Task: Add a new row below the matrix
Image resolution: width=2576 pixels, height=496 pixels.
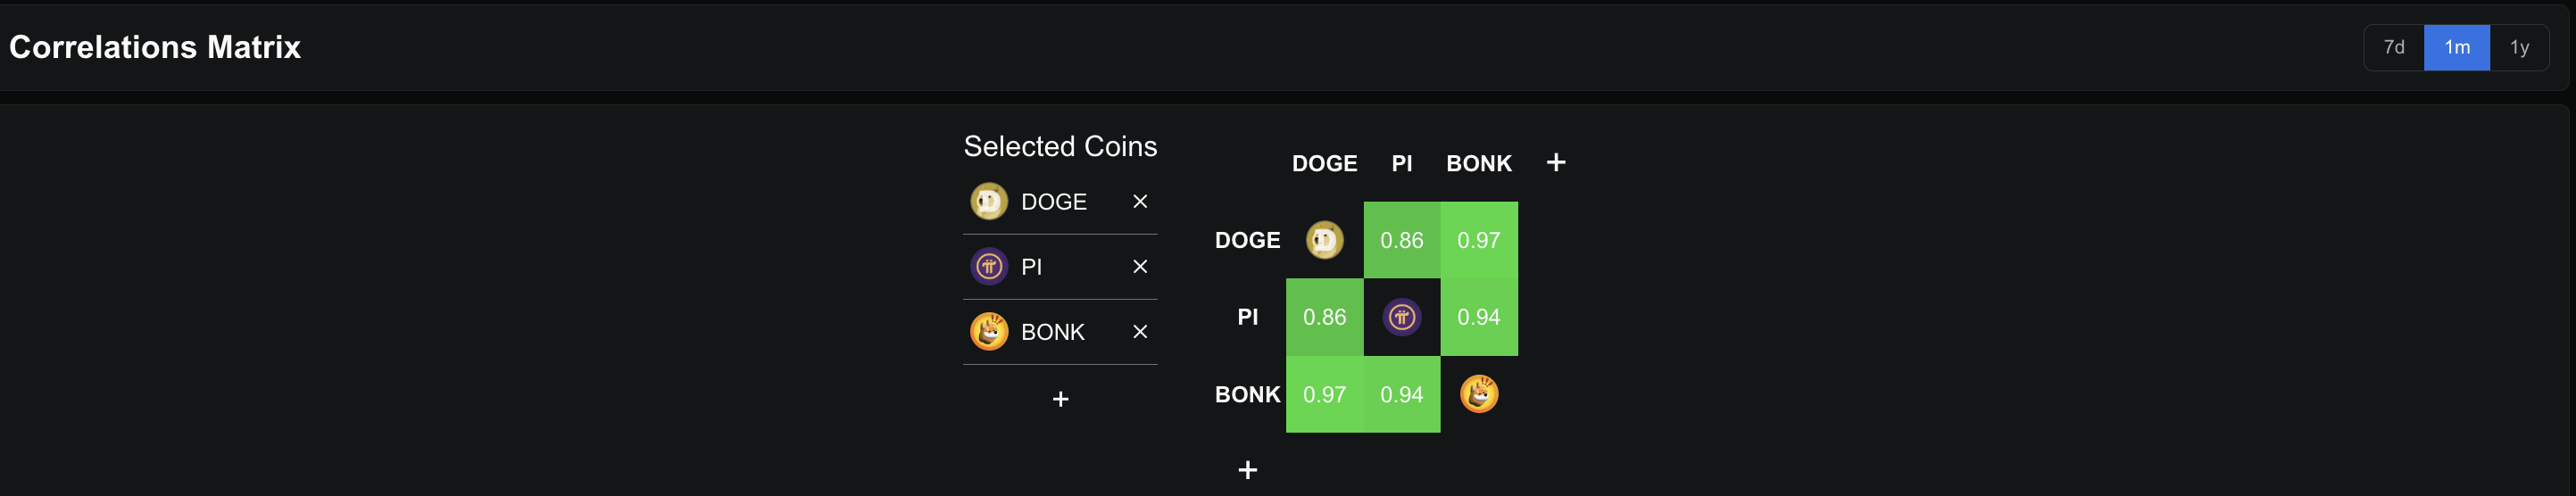Action: (1247, 470)
